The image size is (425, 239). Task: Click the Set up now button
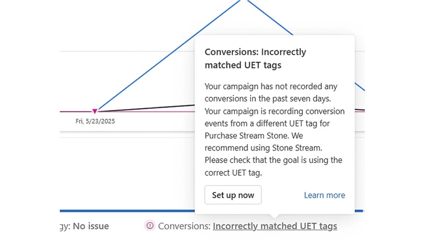tap(233, 195)
